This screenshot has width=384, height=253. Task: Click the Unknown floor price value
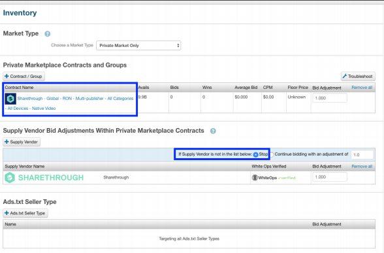[x=296, y=97]
